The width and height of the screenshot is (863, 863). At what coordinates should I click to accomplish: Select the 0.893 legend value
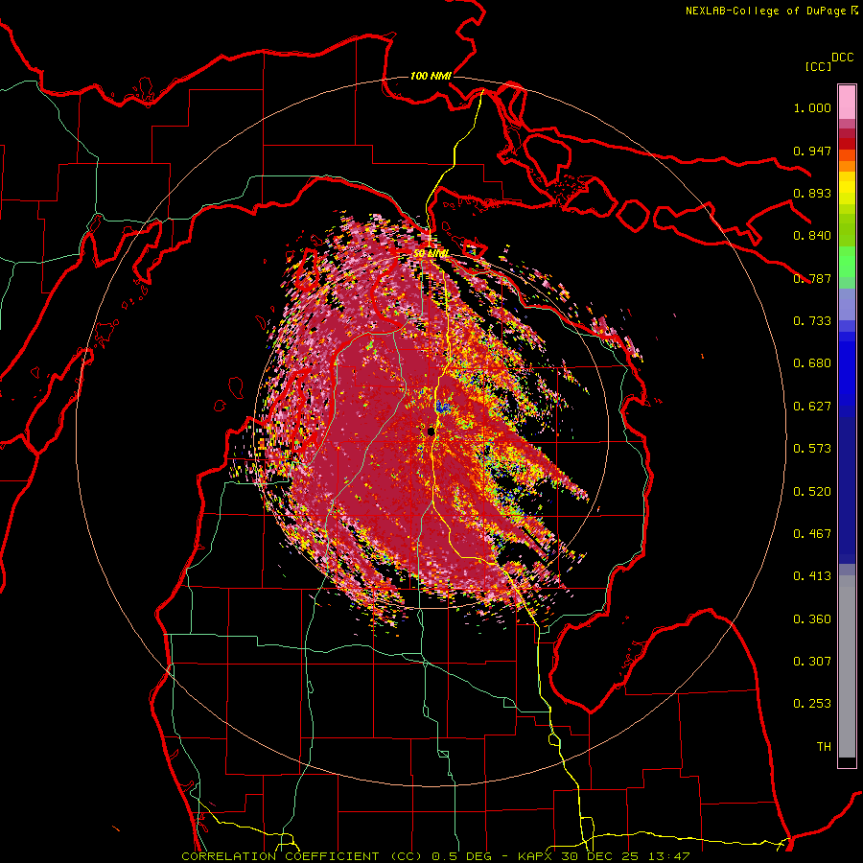click(812, 193)
